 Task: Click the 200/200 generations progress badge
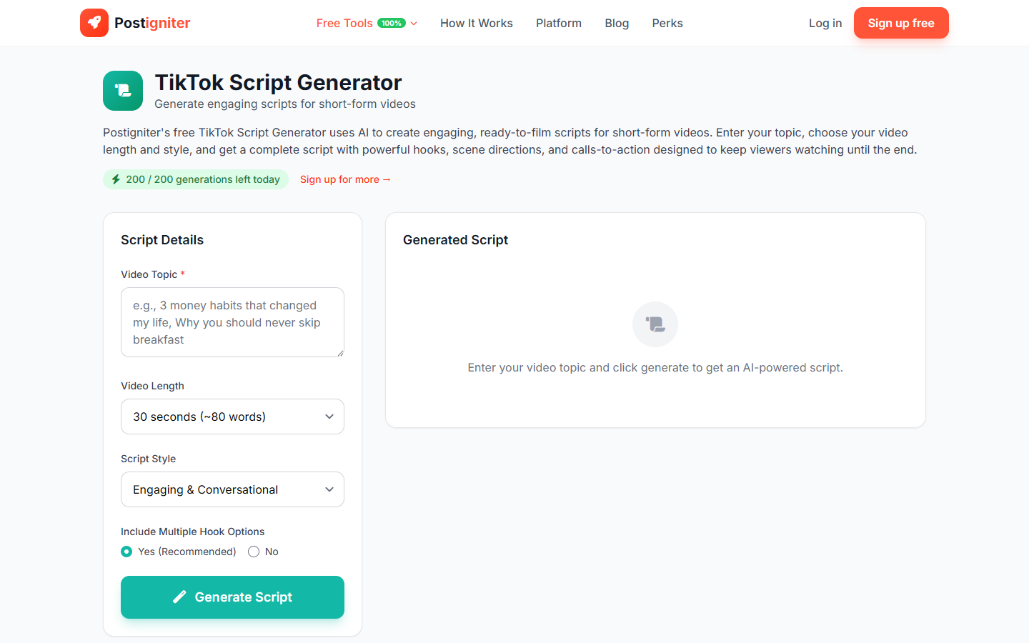[x=195, y=179]
